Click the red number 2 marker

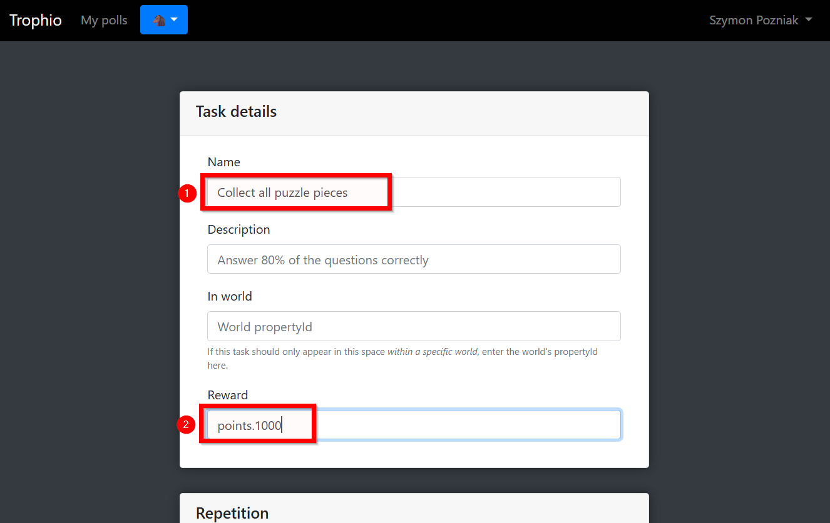pyautogui.click(x=185, y=425)
